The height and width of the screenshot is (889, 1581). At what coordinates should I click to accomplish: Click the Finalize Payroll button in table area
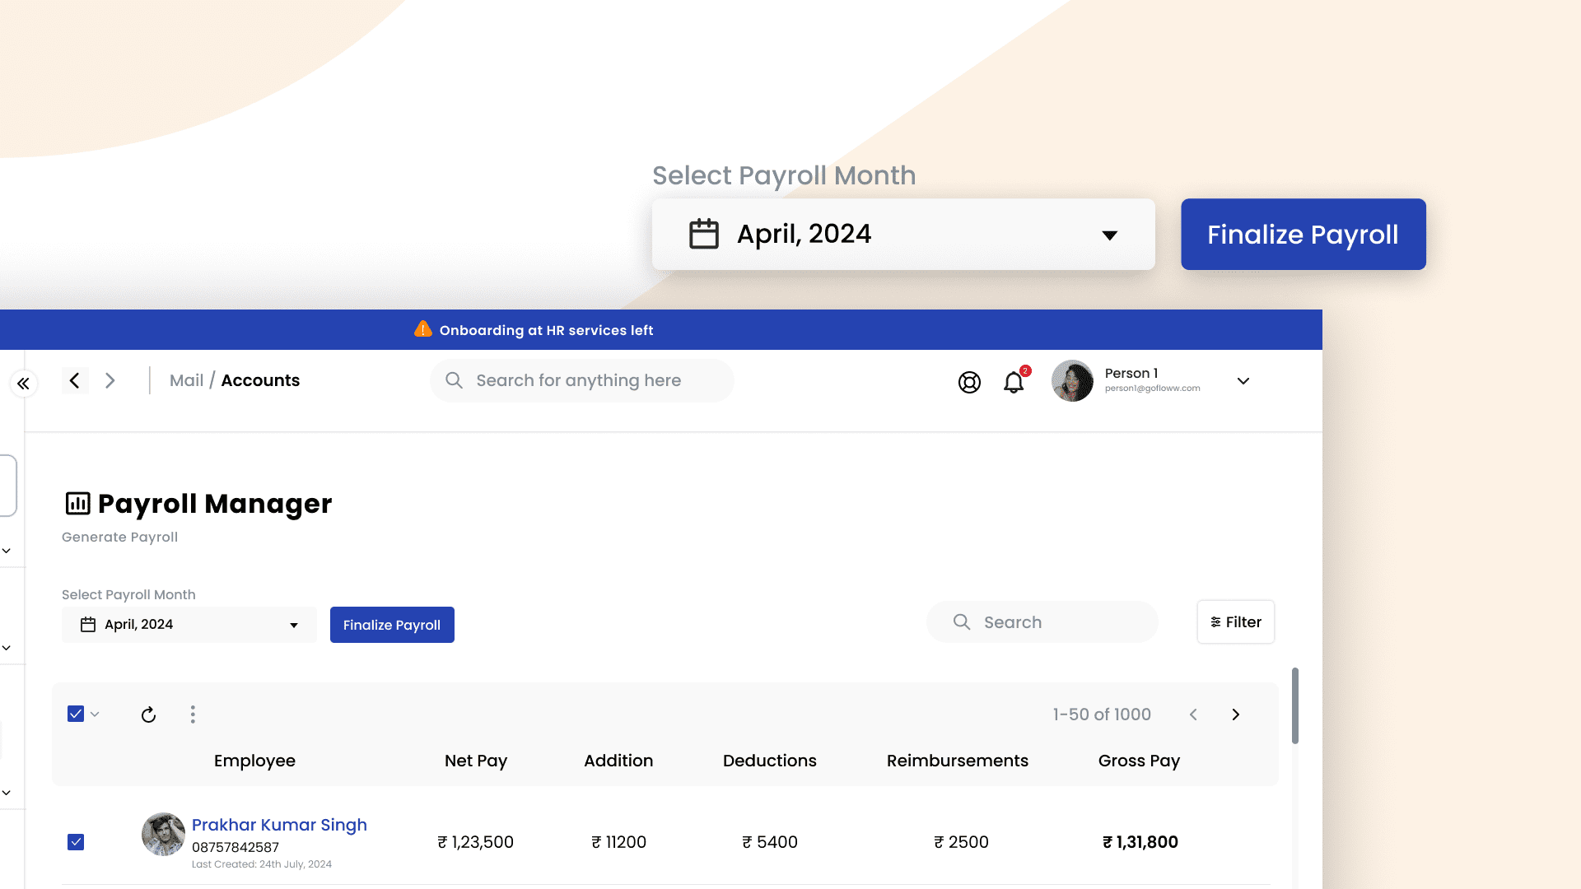(x=392, y=624)
